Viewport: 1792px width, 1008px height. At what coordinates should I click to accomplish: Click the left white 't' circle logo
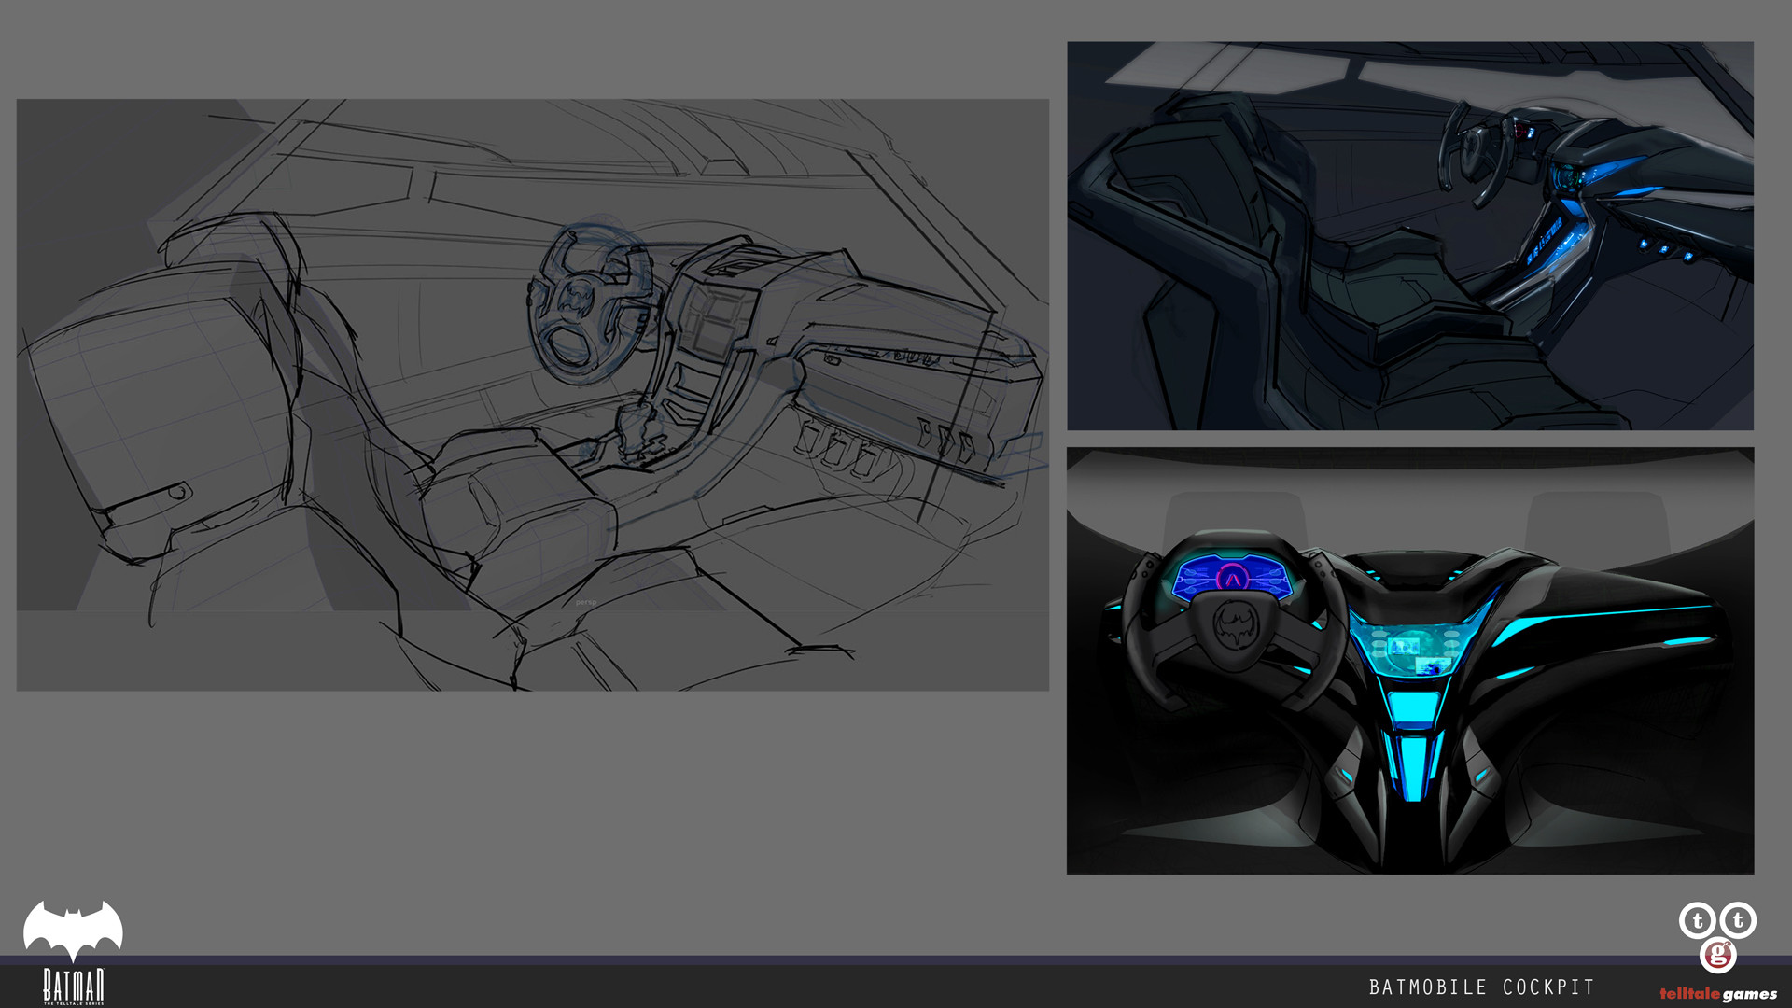coord(1698,921)
